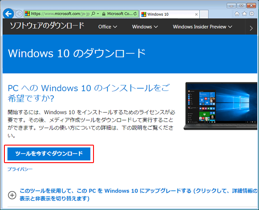Click the right chevron to show more menus
The height and width of the screenshot is (210, 259).
point(251,28)
